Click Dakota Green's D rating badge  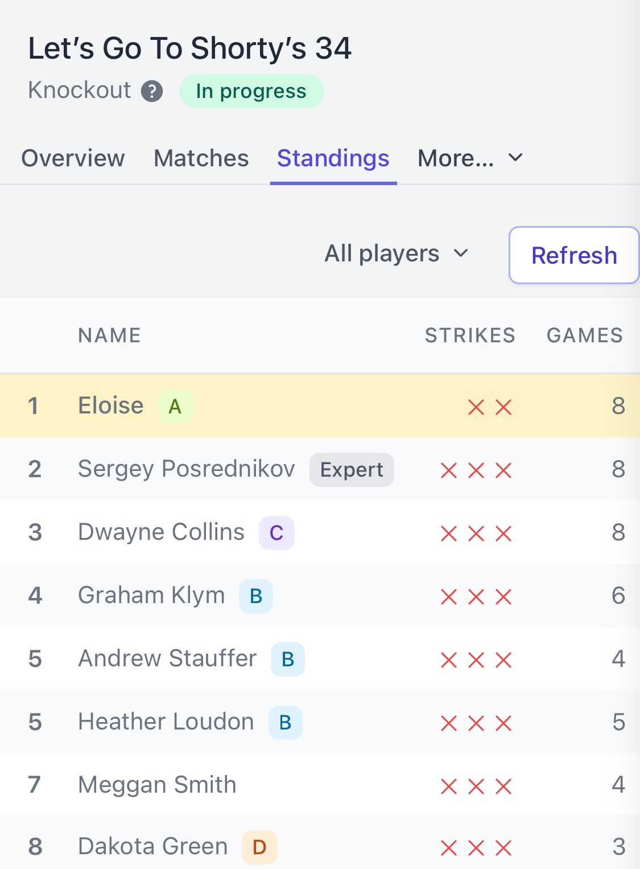pyautogui.click(x=259, y=847)
